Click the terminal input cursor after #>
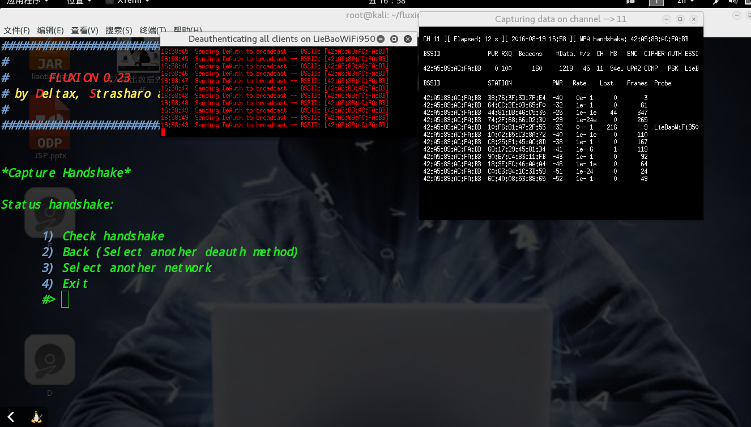 (65, 299)
